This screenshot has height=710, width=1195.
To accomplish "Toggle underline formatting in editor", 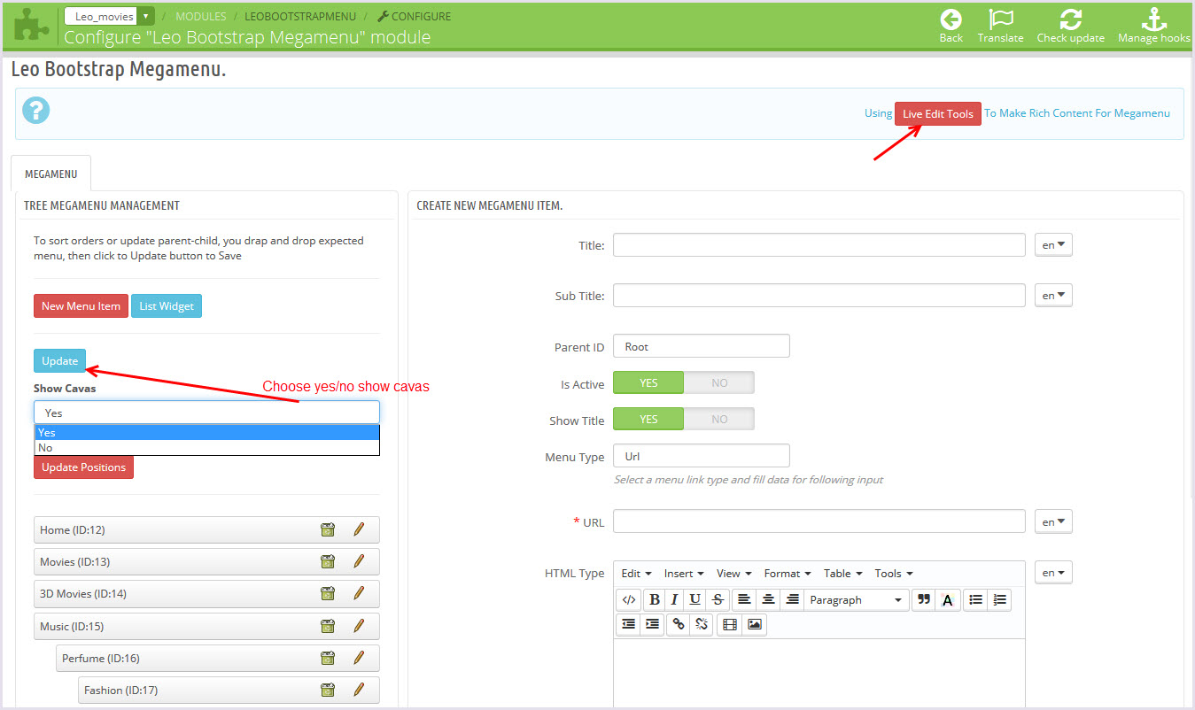I will 695,599.
